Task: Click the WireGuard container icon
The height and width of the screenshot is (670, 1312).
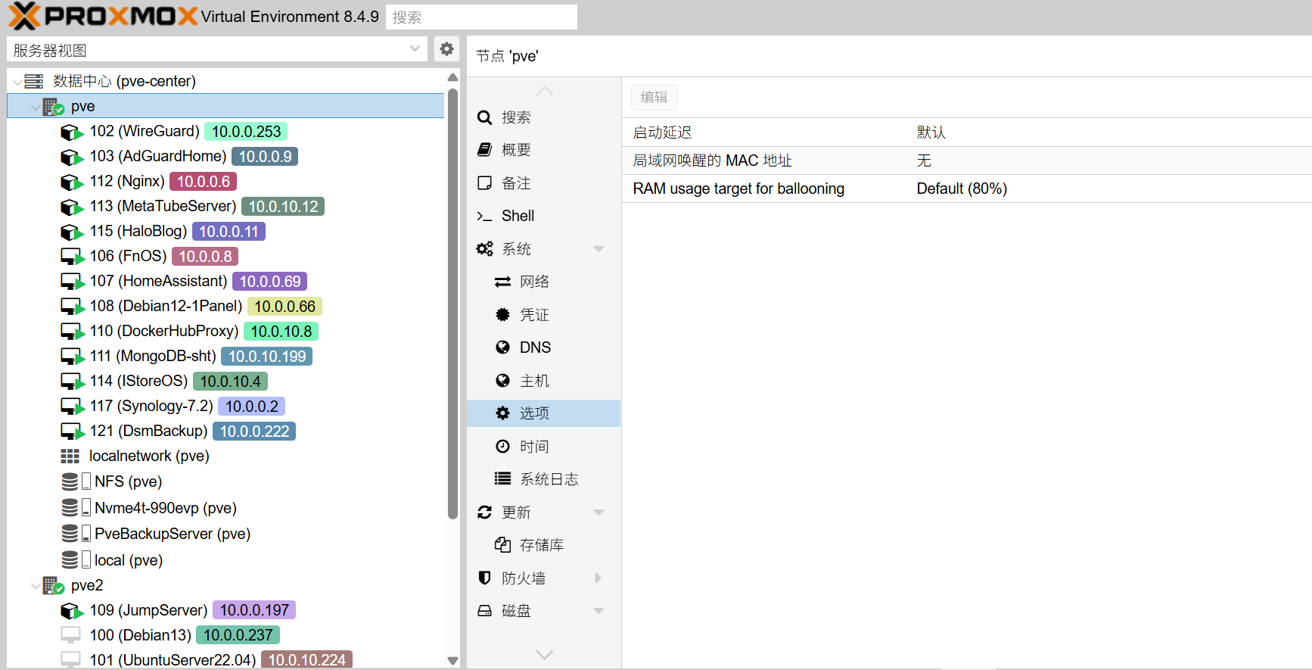Action: (x=72, y=132)
